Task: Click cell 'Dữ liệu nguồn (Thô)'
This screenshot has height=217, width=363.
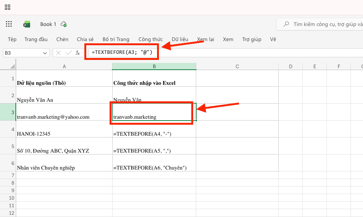Action: coord(64,78)
